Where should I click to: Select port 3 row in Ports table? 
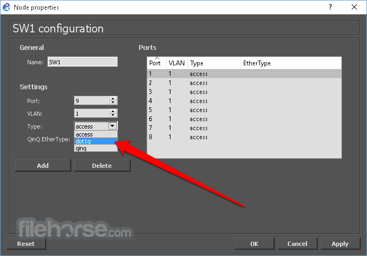[x=244, y=92]
